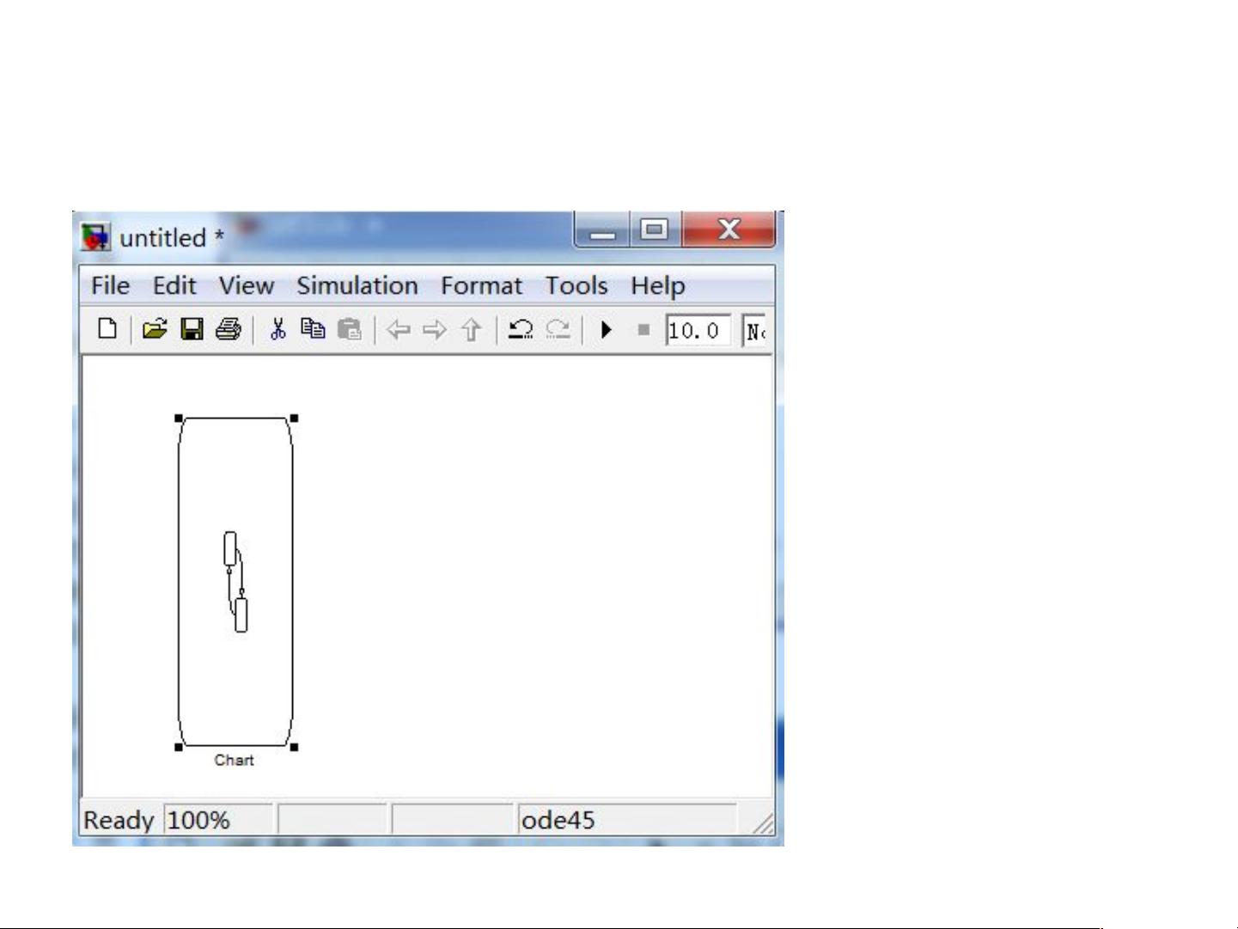The image size is (1238, 929).
Task: Click the ode45 solver field in status bar
Action: point(626,820)
